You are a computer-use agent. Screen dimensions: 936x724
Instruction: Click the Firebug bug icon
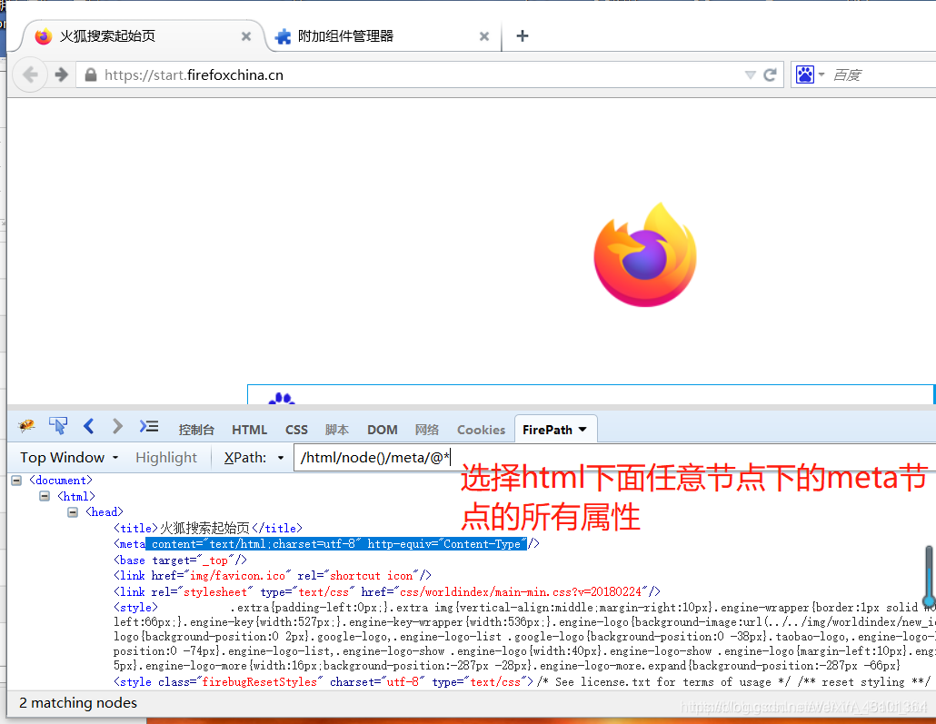(26, 426)
